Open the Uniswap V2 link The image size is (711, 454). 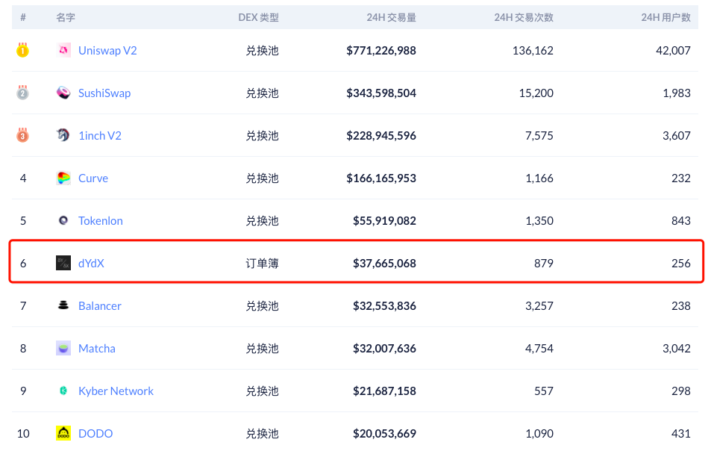tap(107, 51)
